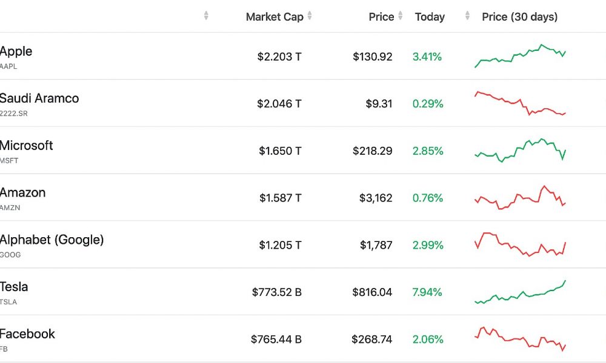This screenshot has width=606, height=363.
Task: Open Amazon company page
Action: 22,192
